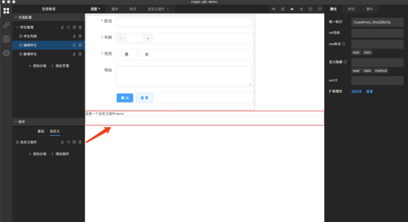Screen dimensions: 408x222
Task: Open the plug connector sidebar icon
Action: pos(6,25)
